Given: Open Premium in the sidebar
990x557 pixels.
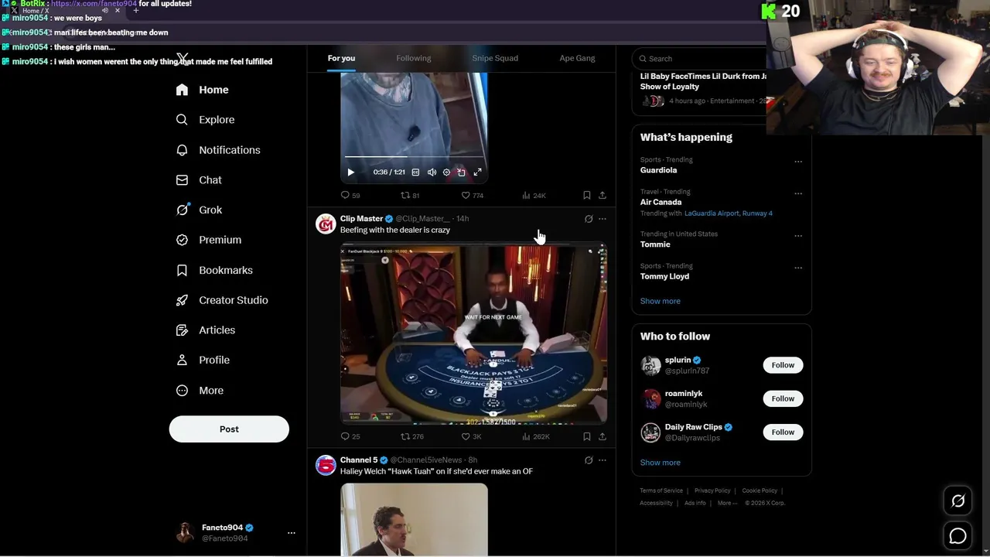Looking at the screenshot, I should pyautogui.click(x=208, y=240).
